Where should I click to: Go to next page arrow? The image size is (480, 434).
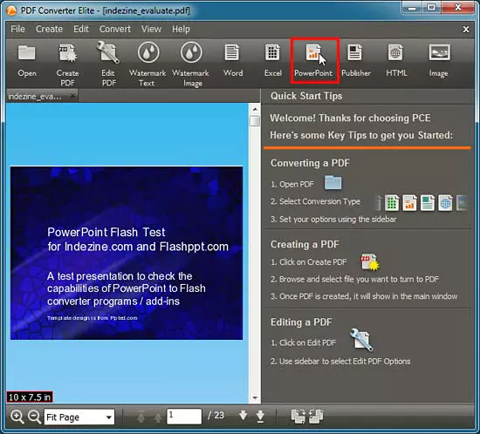243,416
